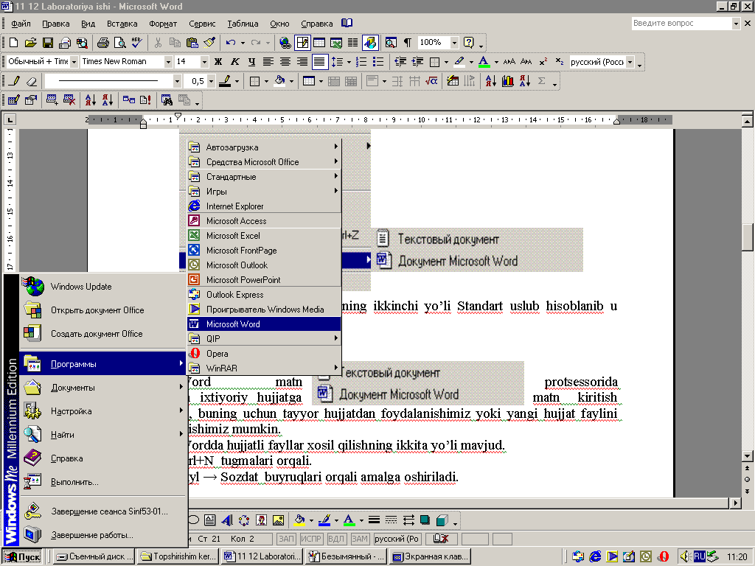The height and width of the screenshot is (566, 755).
Task: Open the Opera browser from the Programs list
Action: pos(217,354)
